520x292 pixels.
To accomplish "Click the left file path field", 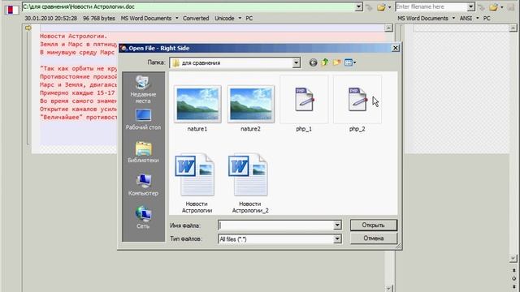I will click(188, 6).
